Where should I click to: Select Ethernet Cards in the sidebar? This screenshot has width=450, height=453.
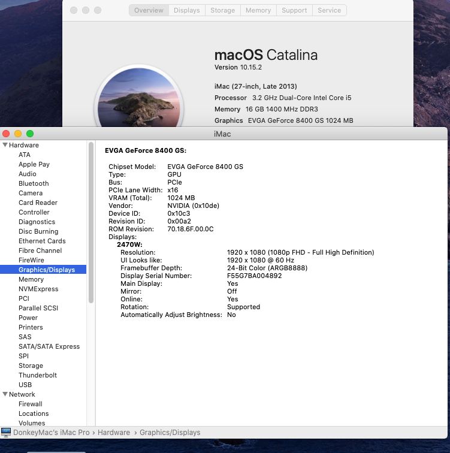click(42, 241)
